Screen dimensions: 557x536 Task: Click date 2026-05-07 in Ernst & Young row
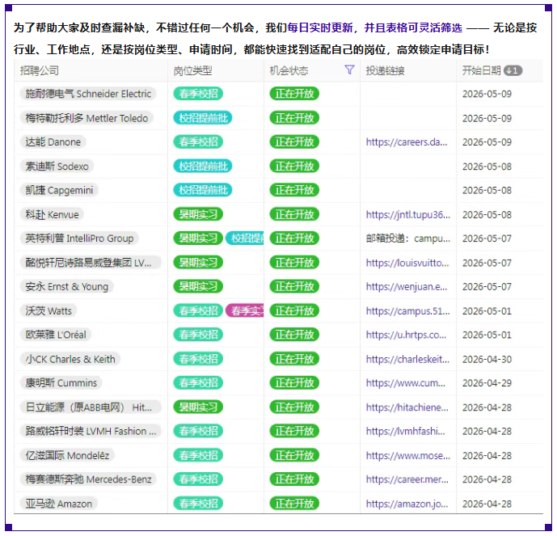pyautogui.click(x=487, y=287)
